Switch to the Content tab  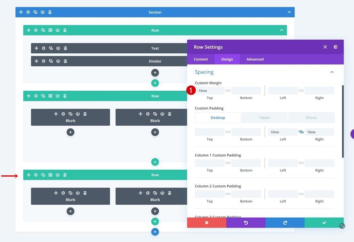point(201,59)
